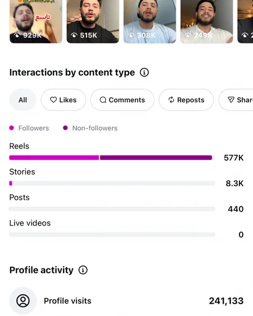Viewport: 253px width, 316px height.
Task: Click the Shares paper-plane icon
Action: click(231, 100)
